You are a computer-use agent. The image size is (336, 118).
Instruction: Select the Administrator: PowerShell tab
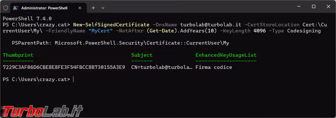[x=44, y=8]
